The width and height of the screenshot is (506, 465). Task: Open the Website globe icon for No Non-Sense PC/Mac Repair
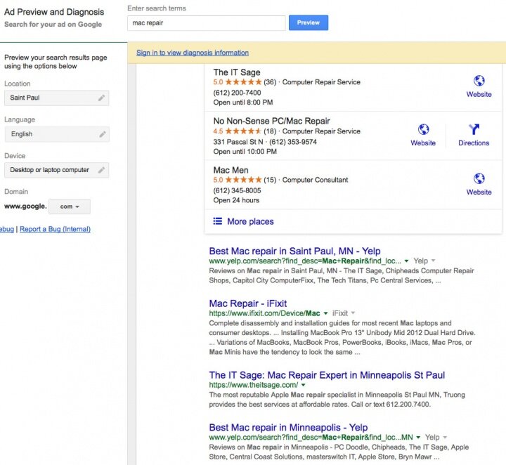pos(423,129)
